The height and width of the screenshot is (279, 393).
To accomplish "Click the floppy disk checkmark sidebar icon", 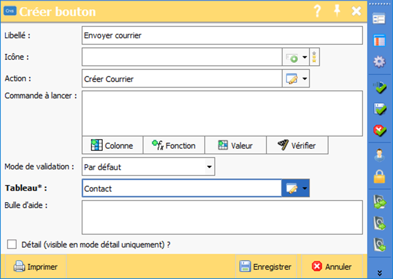I will click(379, 109).
